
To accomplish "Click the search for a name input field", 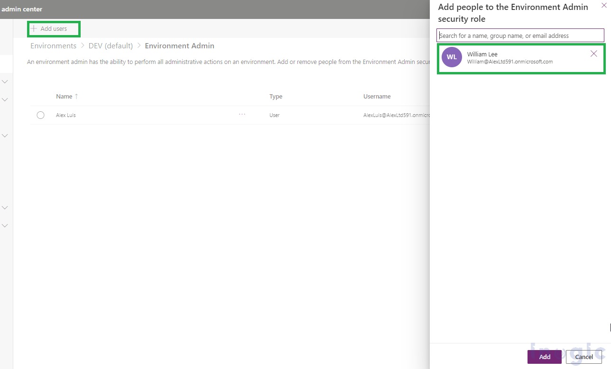I will [520, 35].
